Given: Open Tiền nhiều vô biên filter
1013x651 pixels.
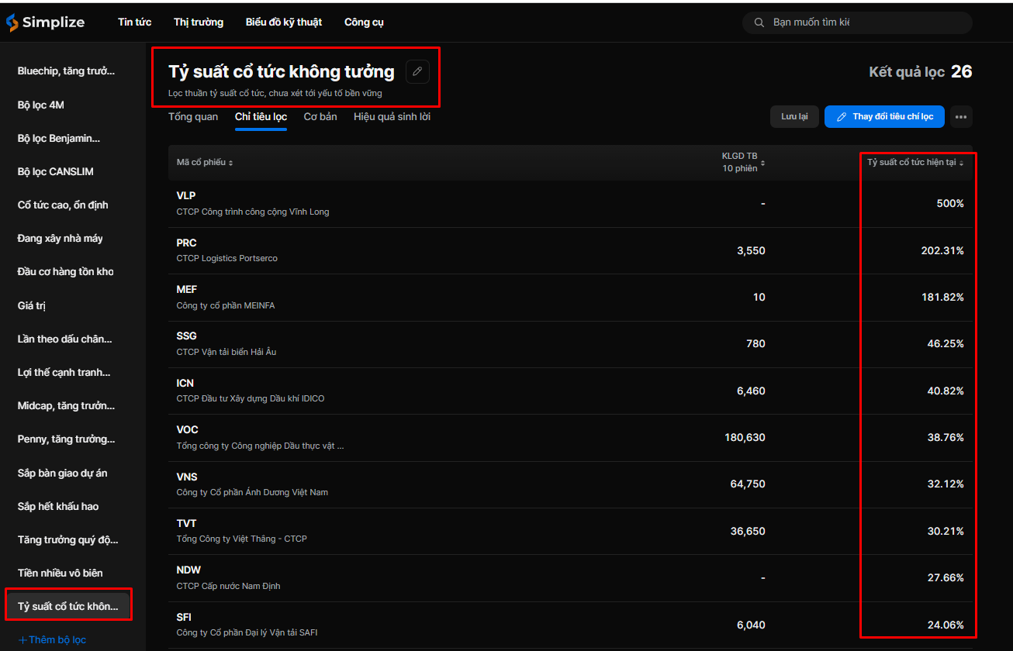Looking at the screenshot, I should coord(61,573).
